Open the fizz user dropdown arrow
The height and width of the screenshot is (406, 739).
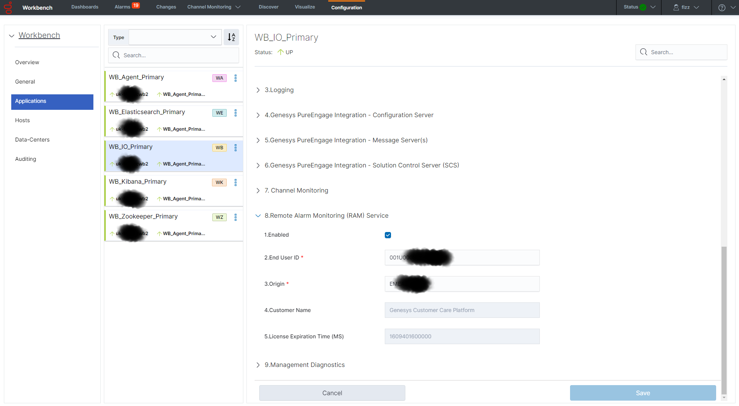point(696,7)
